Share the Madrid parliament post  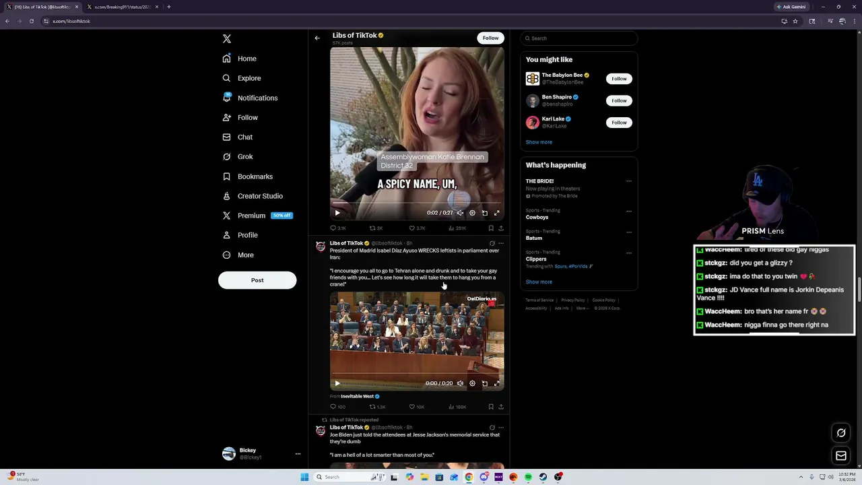[500, 407]
